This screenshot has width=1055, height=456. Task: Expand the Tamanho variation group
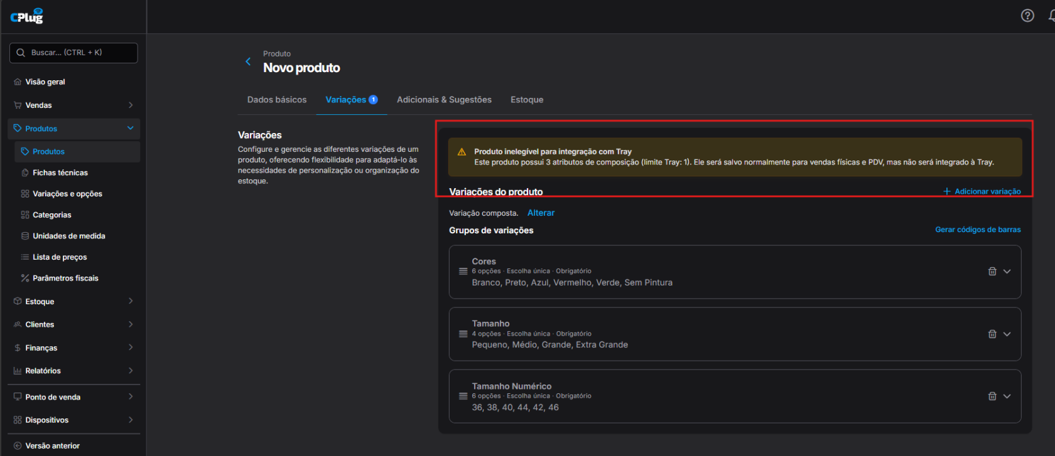(x=1007, y=334)
